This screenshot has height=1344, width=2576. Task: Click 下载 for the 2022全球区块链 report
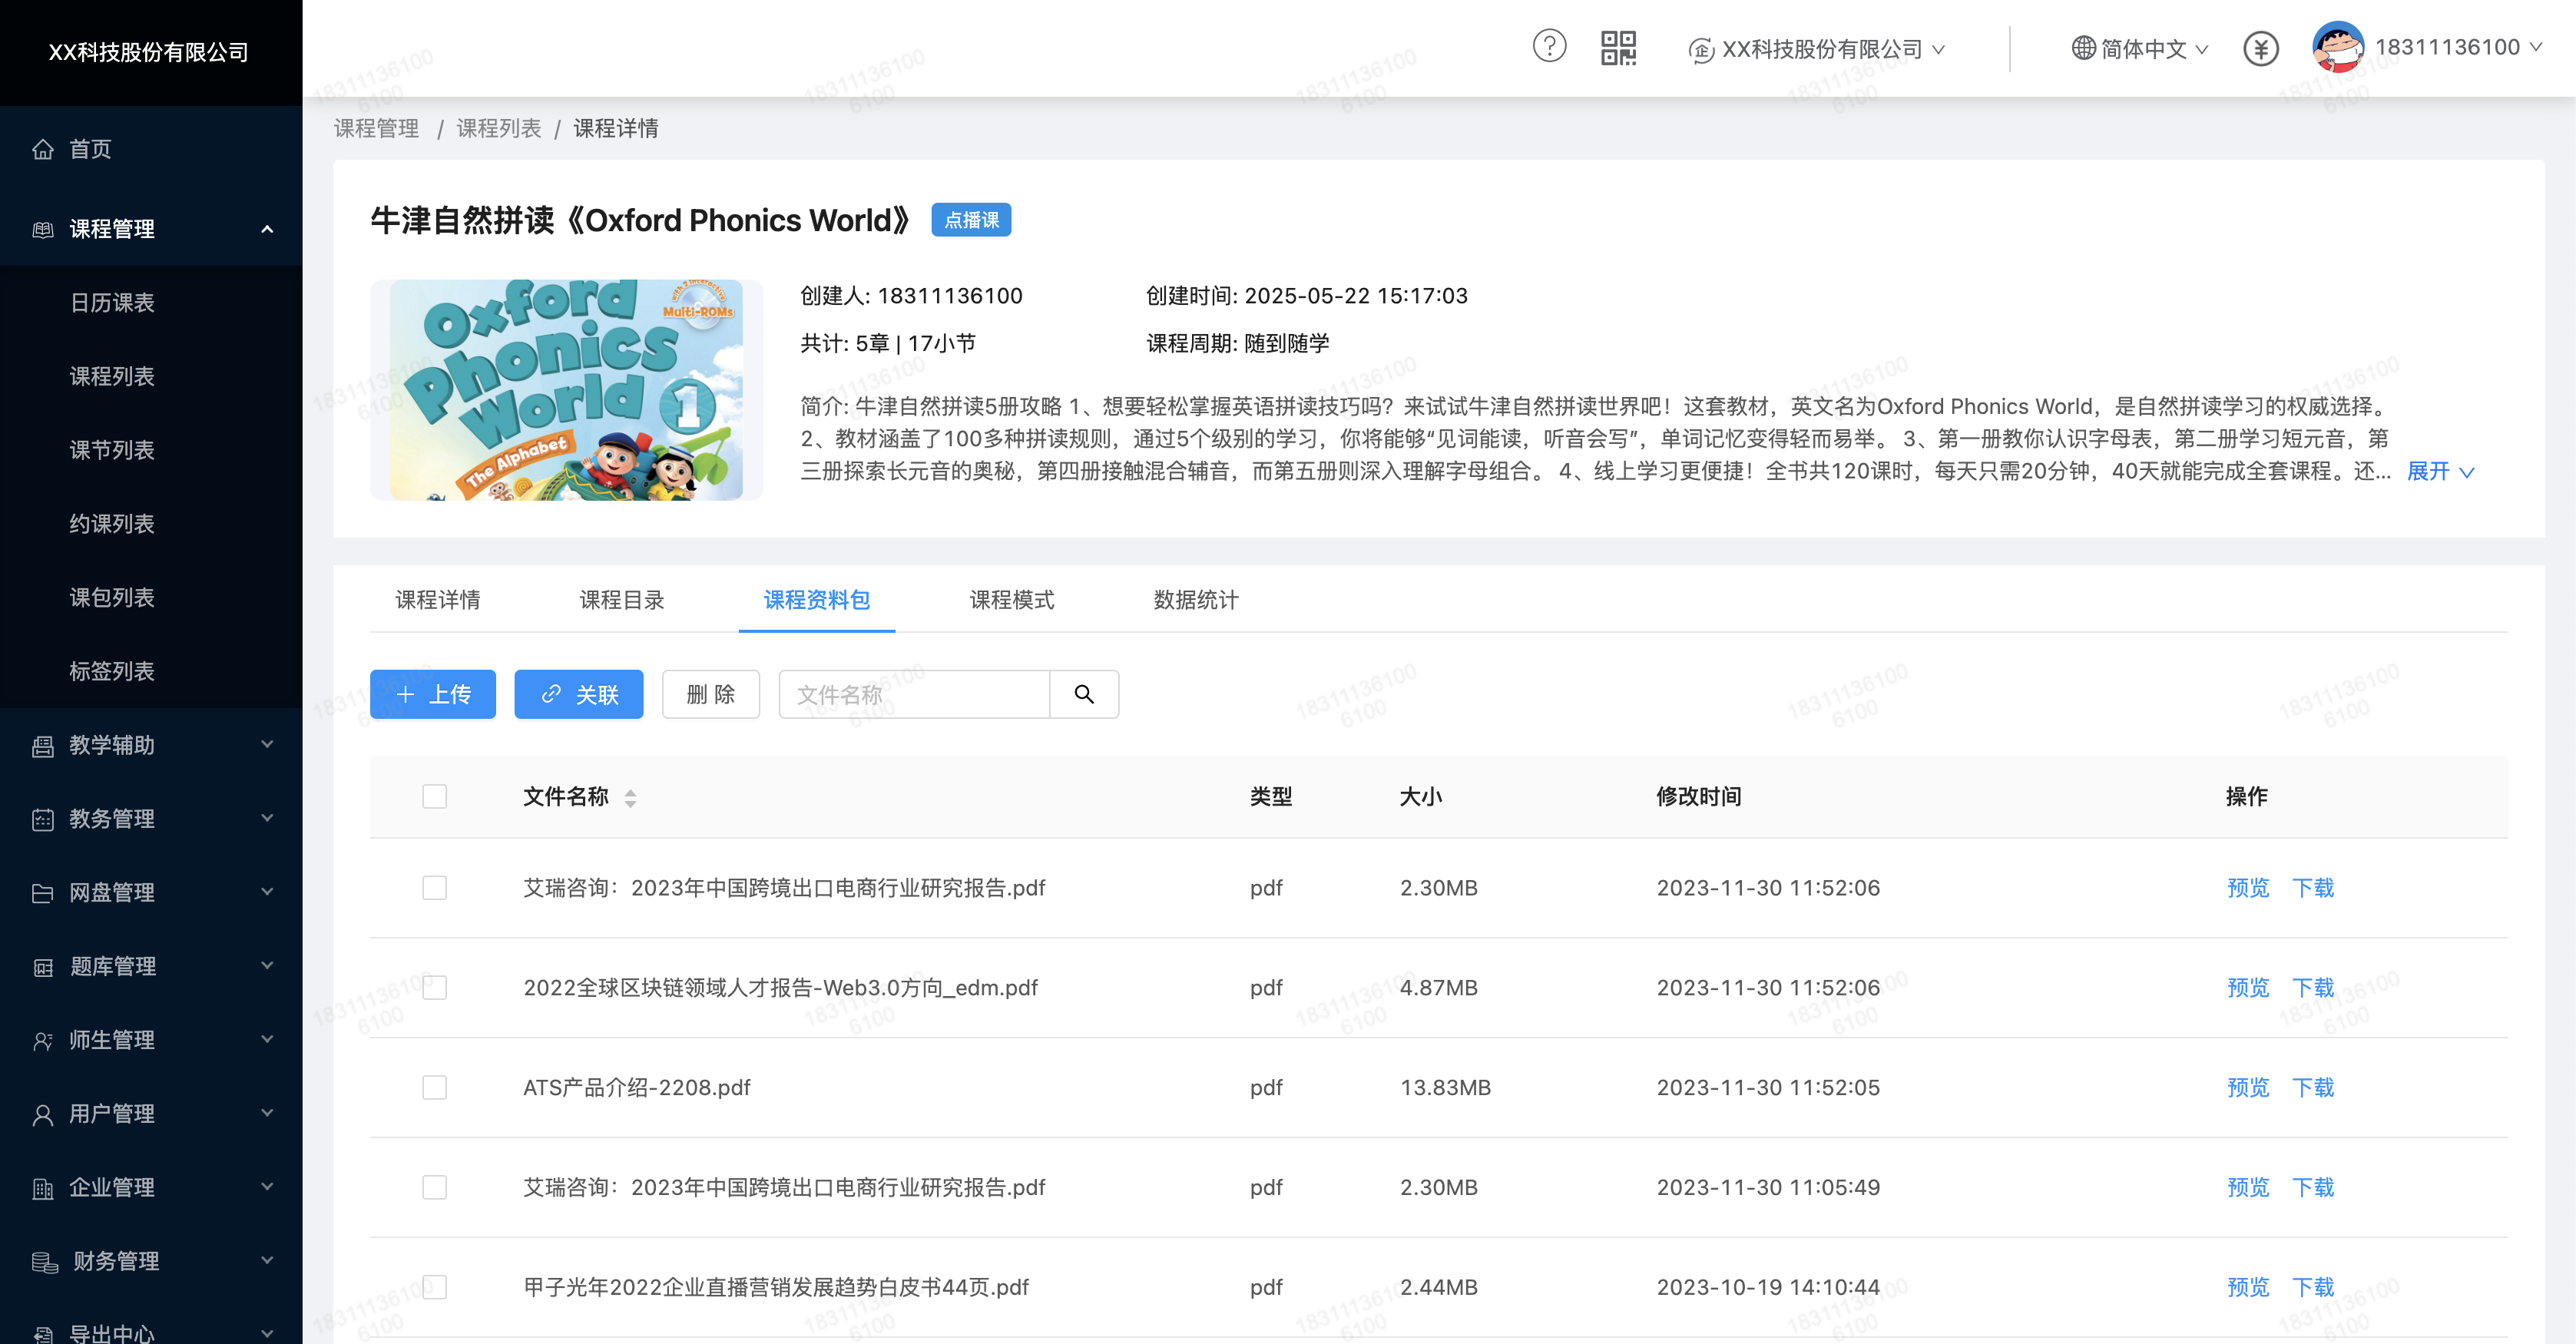pyautogui.click(x=2313, y=988)
